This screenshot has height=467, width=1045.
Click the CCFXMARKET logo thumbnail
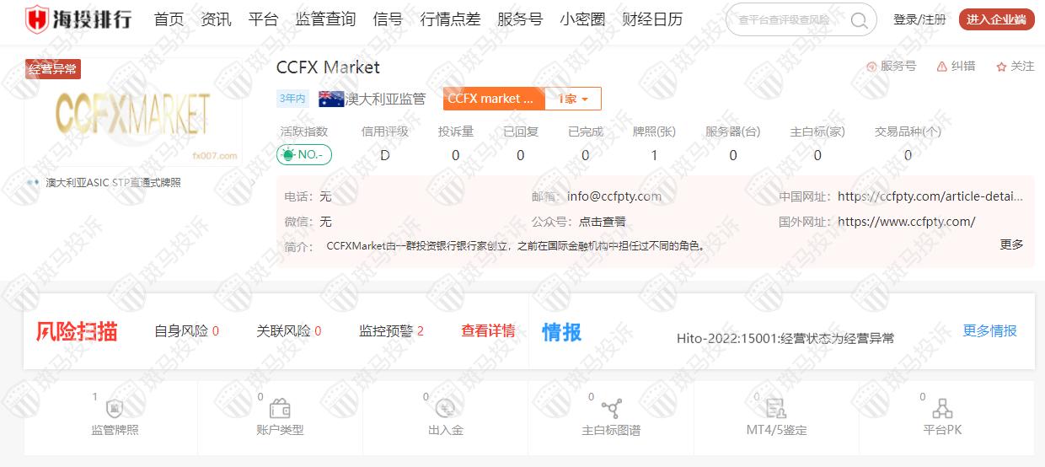133,113
